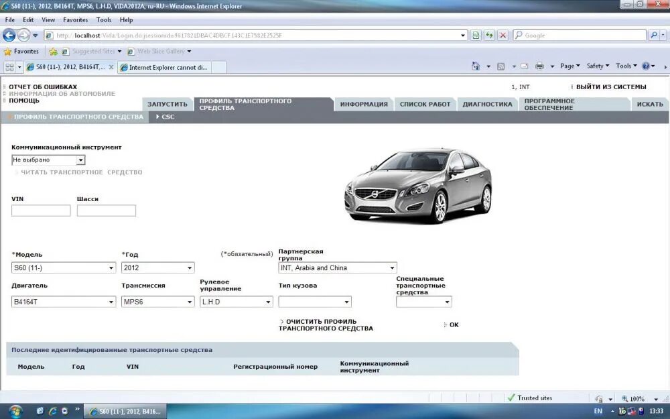Click the Volvo S60 car image
The width and height of the screenshot is (670, 419).
(x=418, y=186)
